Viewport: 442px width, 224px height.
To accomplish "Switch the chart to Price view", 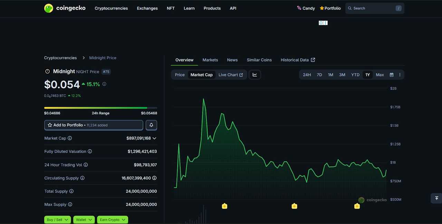I will click(180, 74).
